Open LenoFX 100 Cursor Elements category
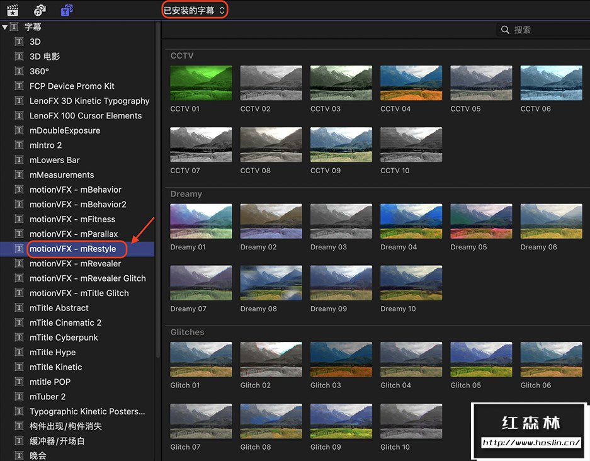This screenshot has height=461, width=590. click(x=86, y=115)
